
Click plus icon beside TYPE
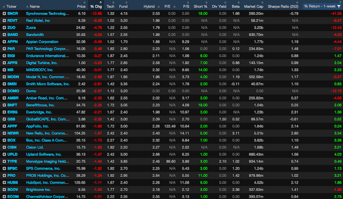tap(4, 161)
